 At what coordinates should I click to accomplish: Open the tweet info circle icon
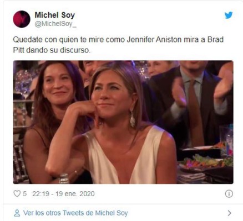click(229, 194)
